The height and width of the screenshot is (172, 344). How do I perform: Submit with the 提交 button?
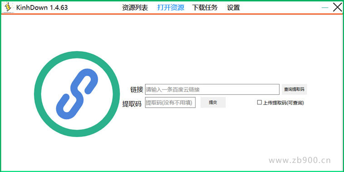213,103
